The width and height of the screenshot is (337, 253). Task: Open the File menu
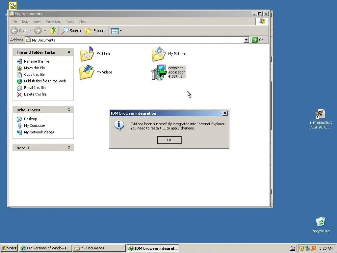click(14, 21)
